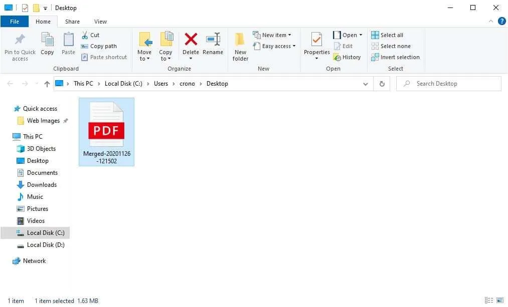Viewport: 508px width, 307px height.
Task: Switch to the View ribbon tab
Action: [100, 22]
